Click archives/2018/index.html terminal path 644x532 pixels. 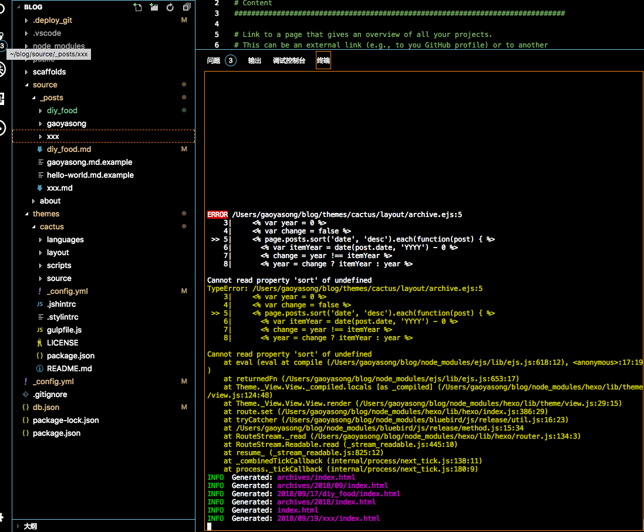pos(326,502)
